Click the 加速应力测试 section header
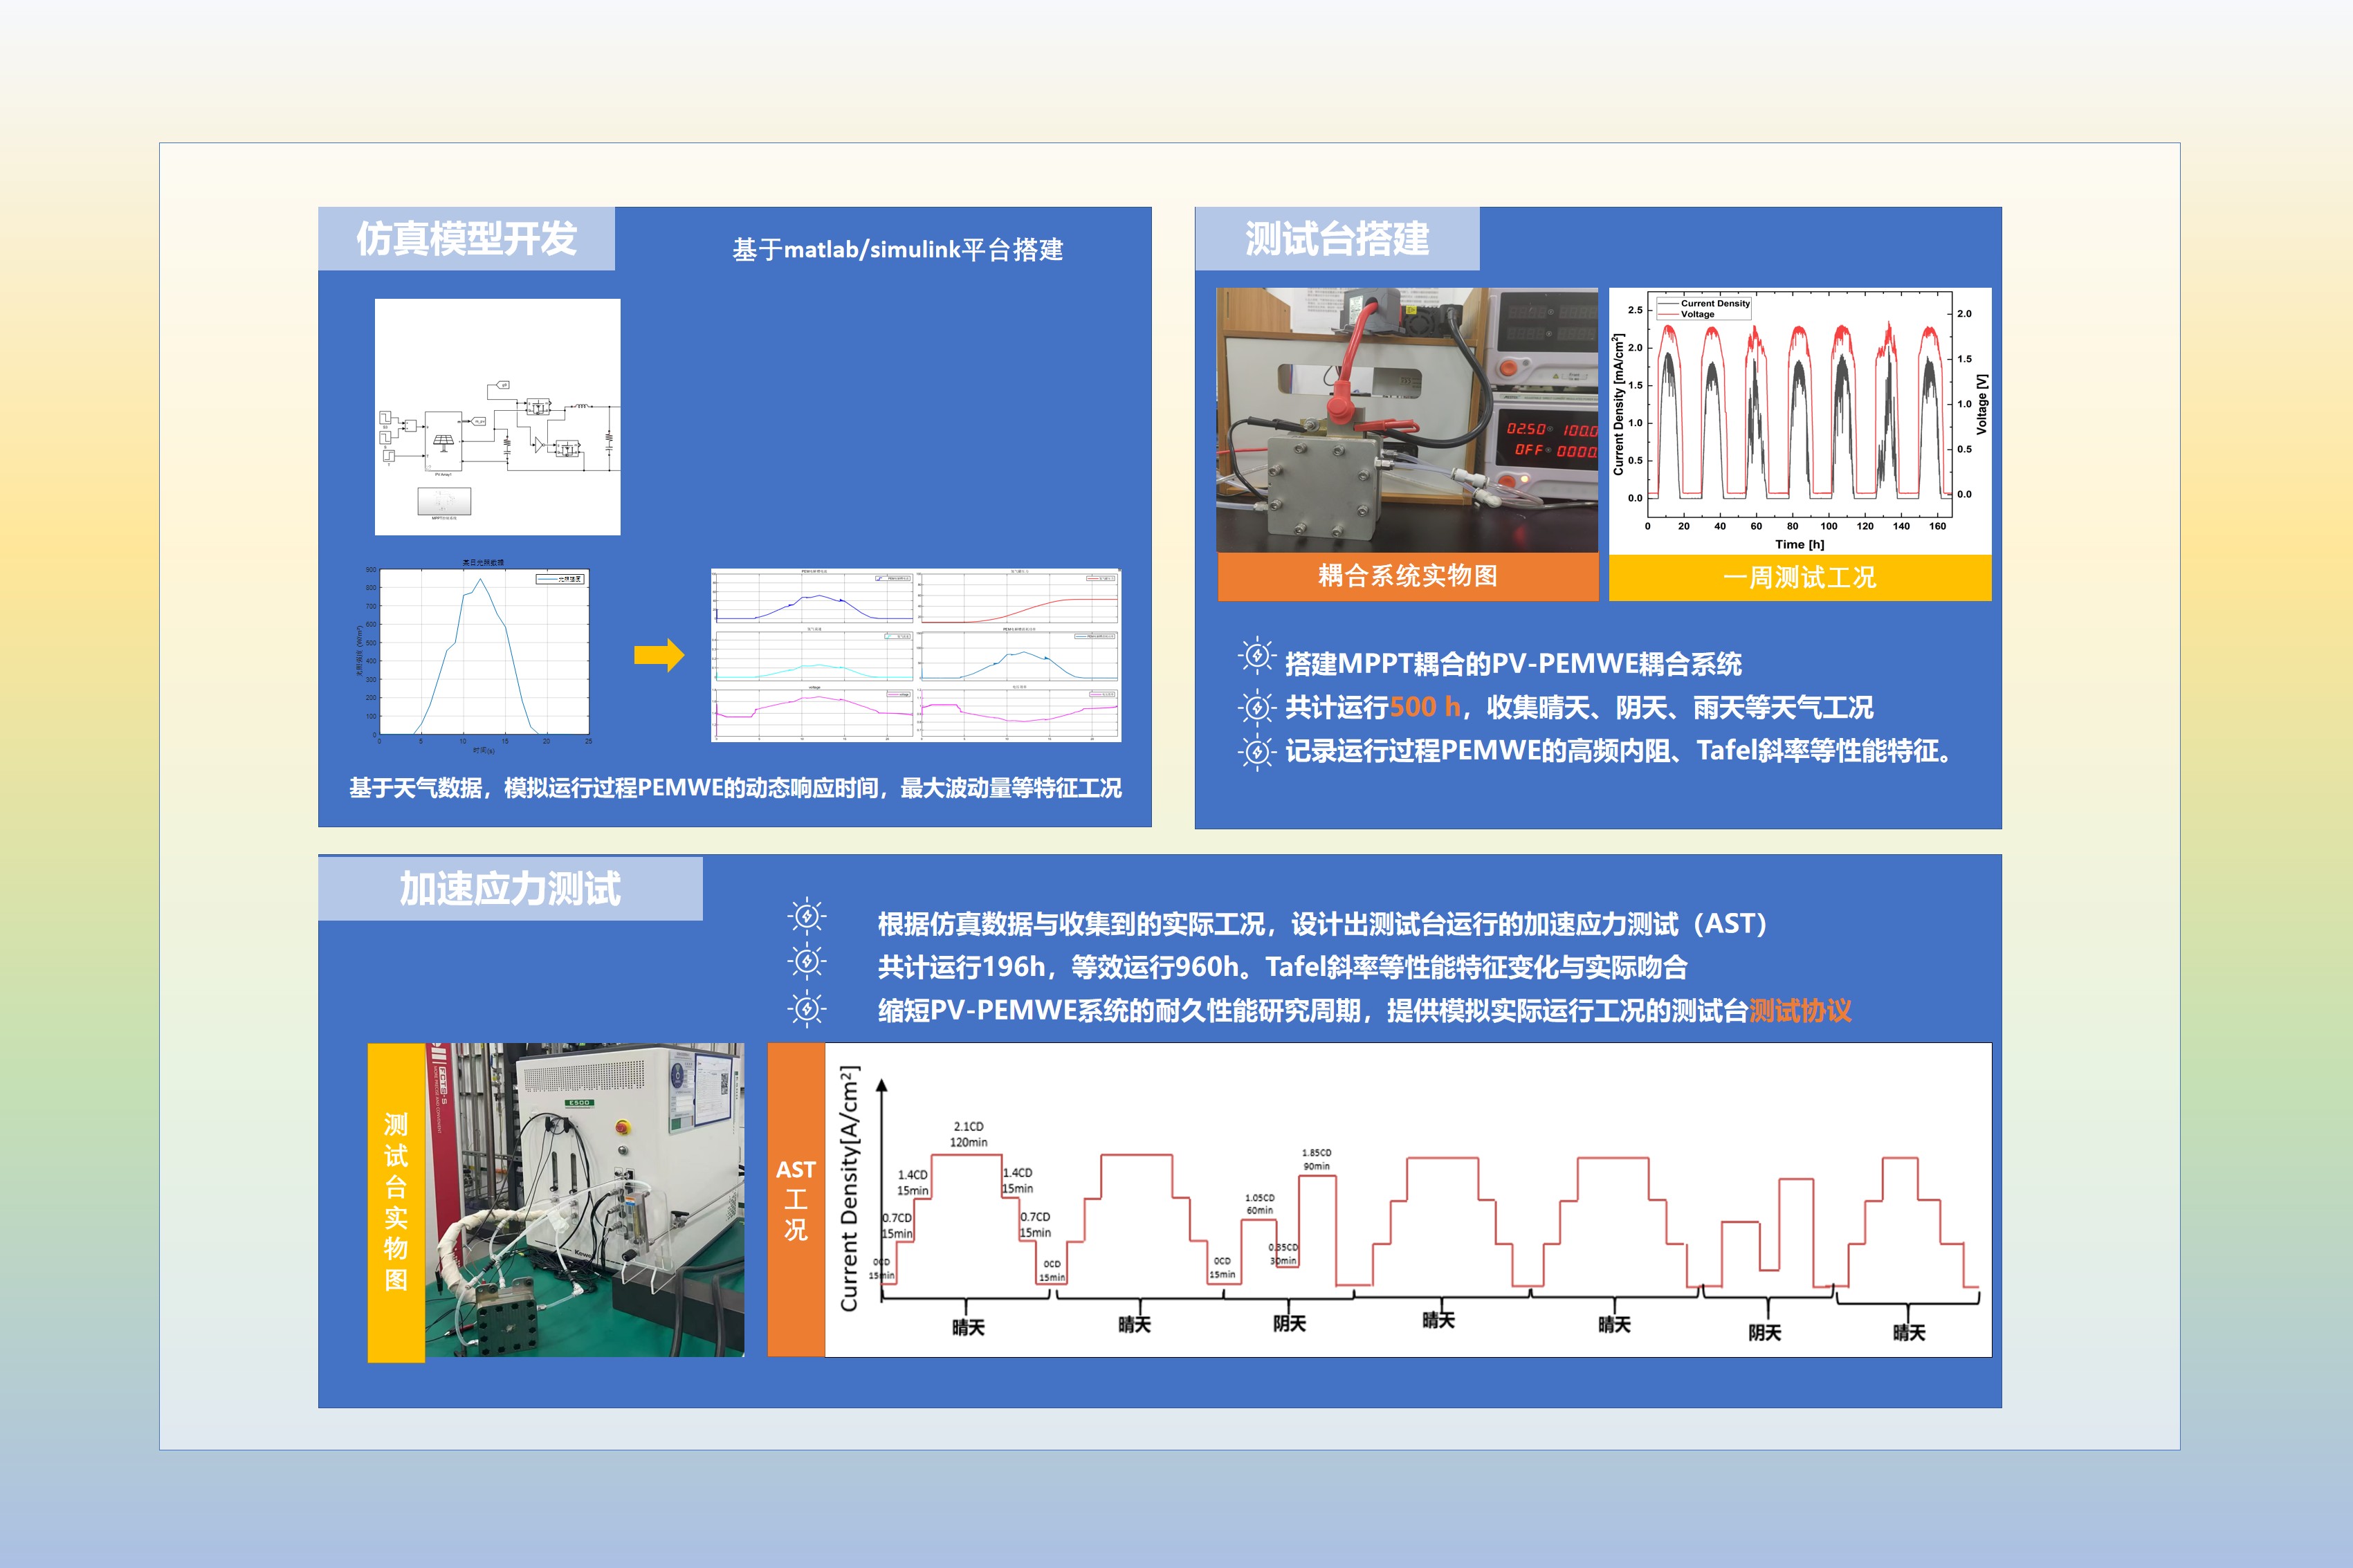Image resolution: width=2353 pixels, height=1568 pixels. tap(510, 888)
